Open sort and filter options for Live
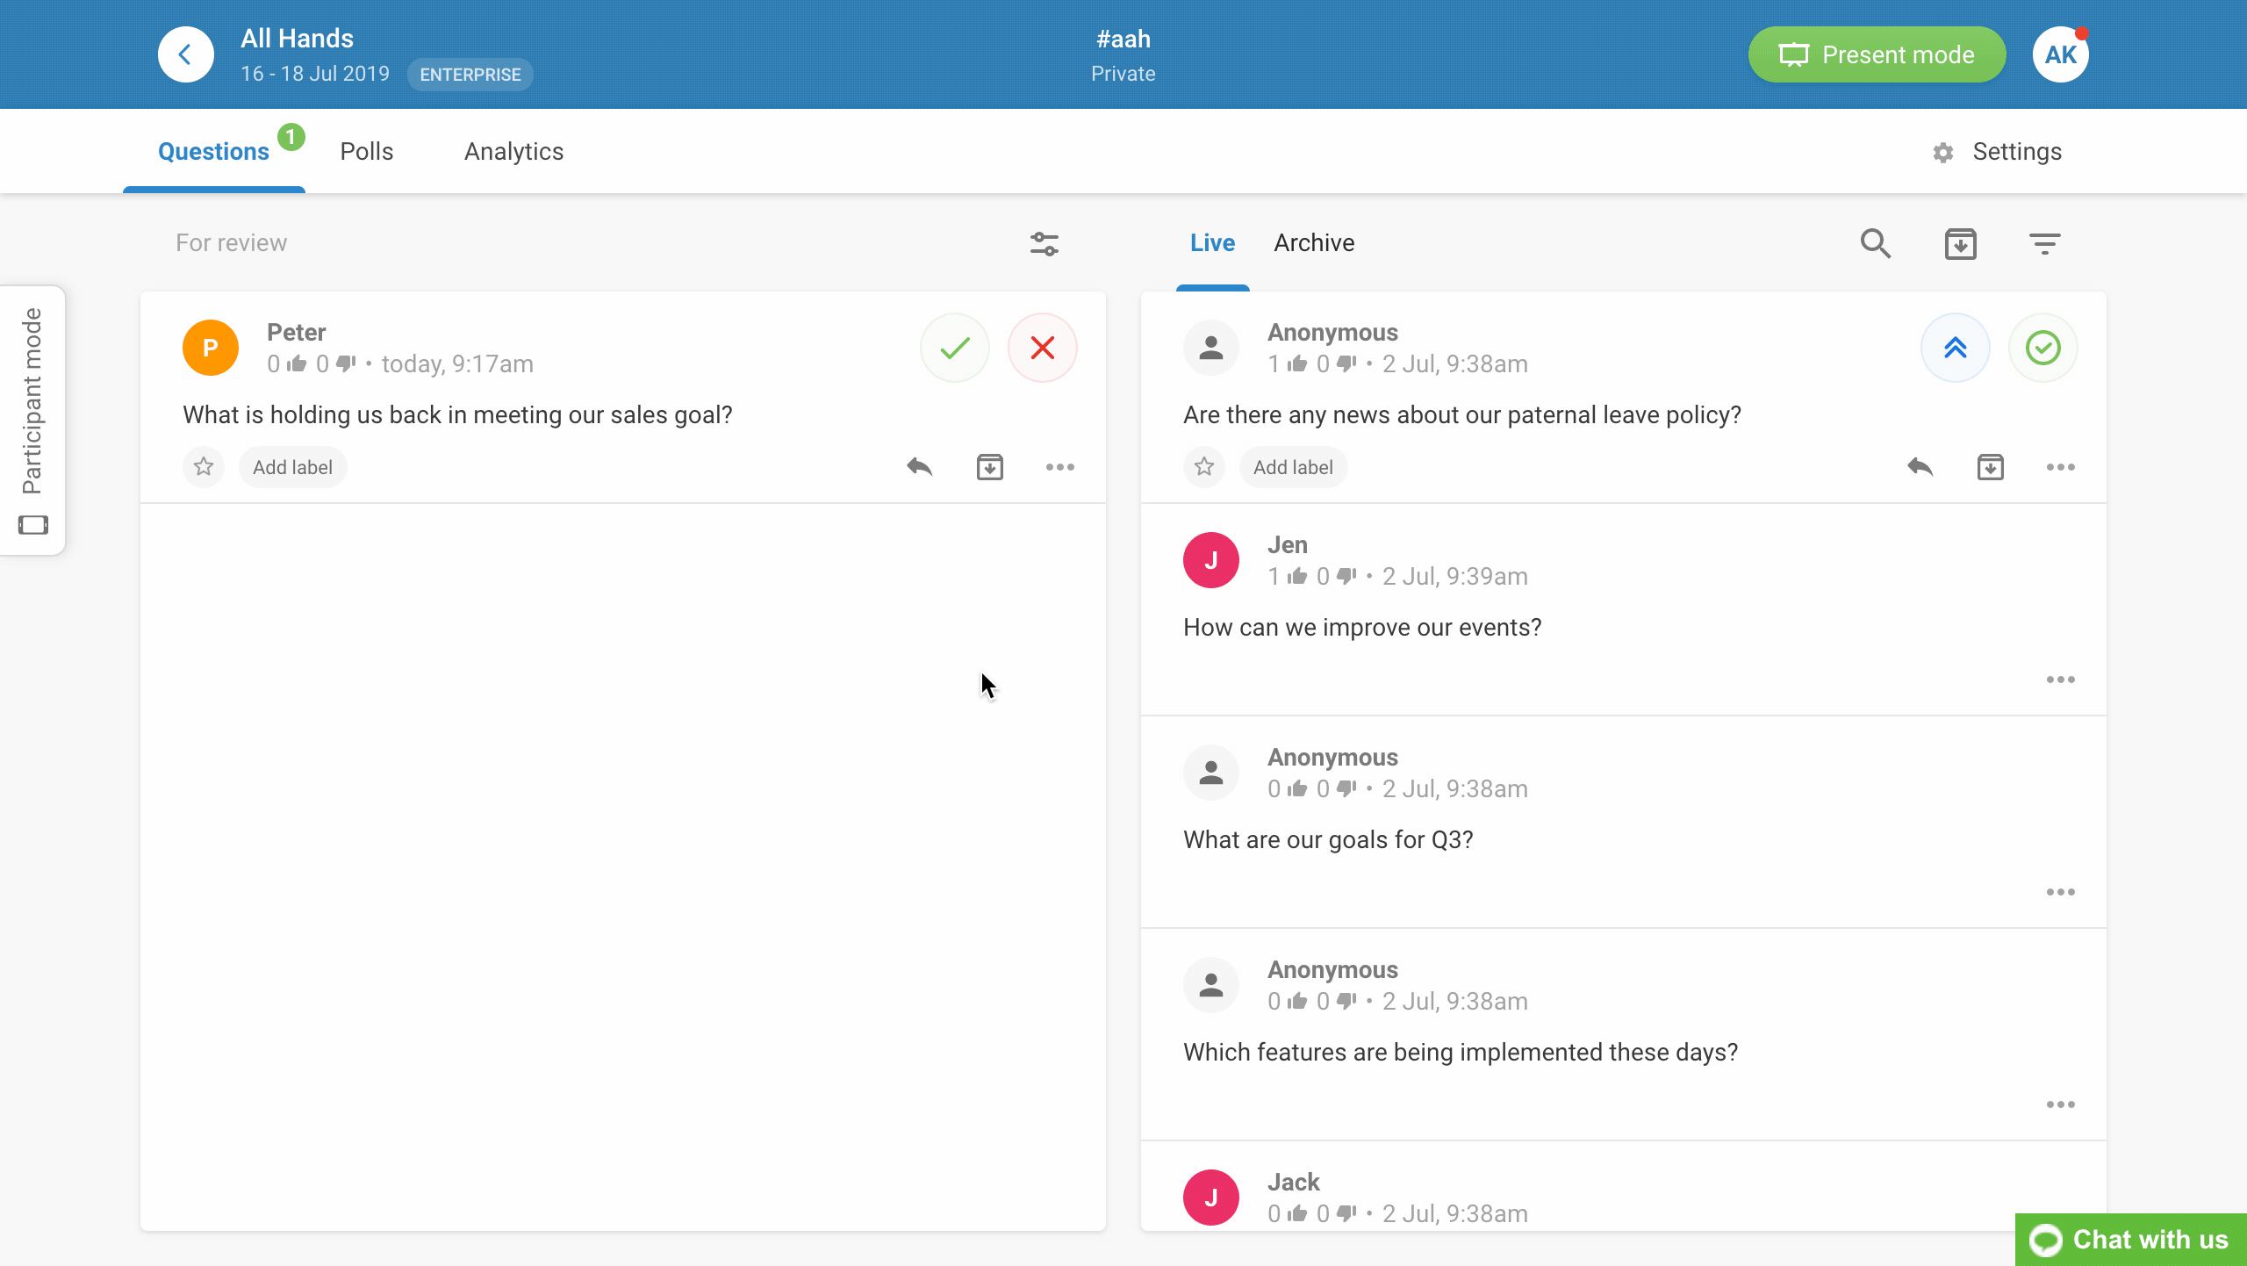The width and height of the screenshot is (2247, 1266). click(x=2044, y=243)
